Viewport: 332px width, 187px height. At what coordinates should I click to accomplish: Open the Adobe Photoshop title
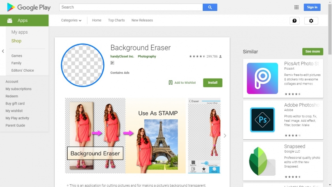[302, 105]
